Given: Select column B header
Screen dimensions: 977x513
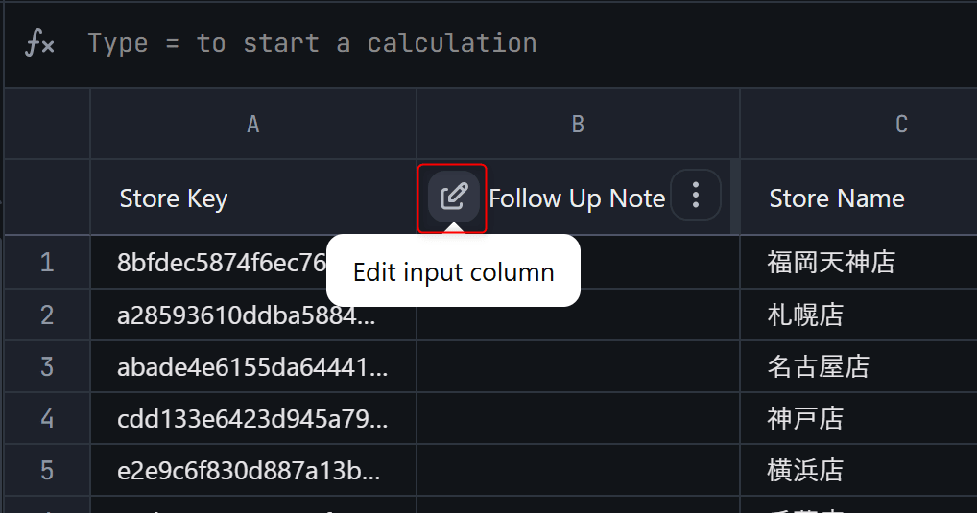Looking at the screenshot, I should (x=578, y=124).
